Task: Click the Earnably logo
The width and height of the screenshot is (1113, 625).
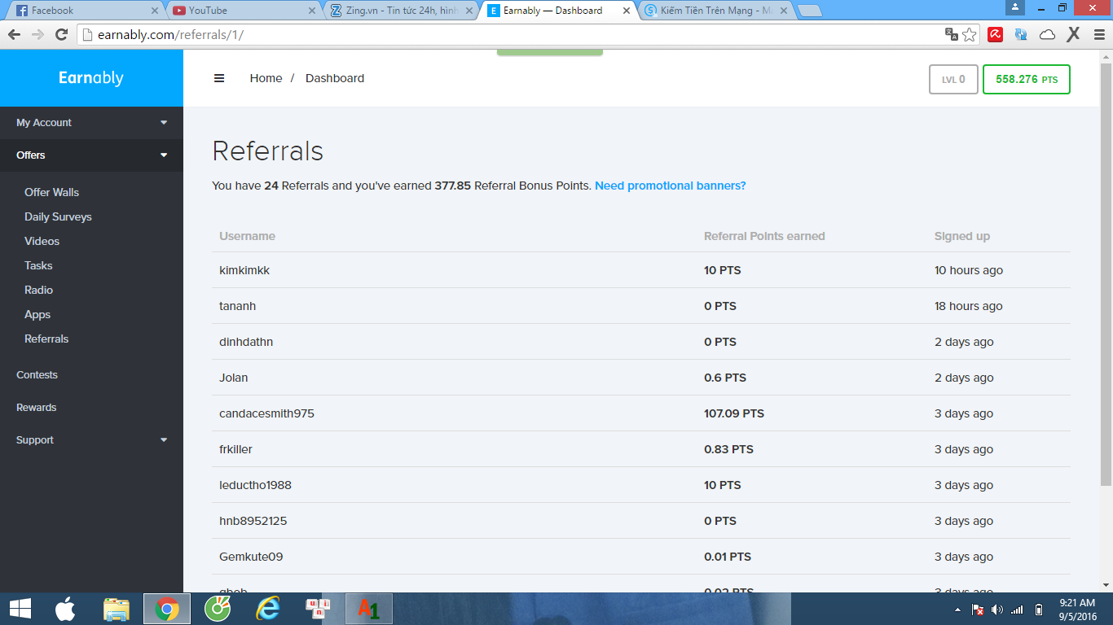Action: 91,78
